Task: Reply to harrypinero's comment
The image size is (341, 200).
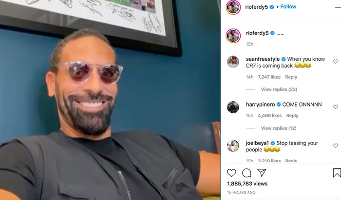Action: click(292, 115)
